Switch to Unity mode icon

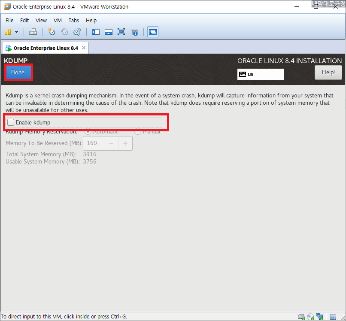pos(134,32)
